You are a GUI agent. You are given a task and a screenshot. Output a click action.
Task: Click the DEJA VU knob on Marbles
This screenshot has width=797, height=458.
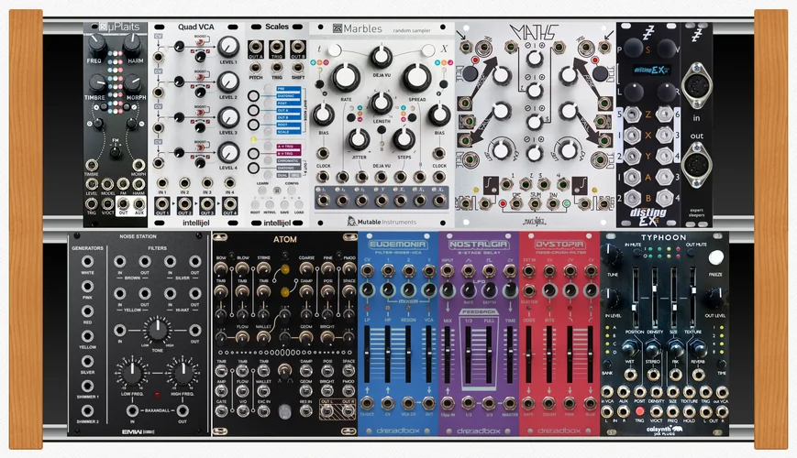tap(382, 58)
